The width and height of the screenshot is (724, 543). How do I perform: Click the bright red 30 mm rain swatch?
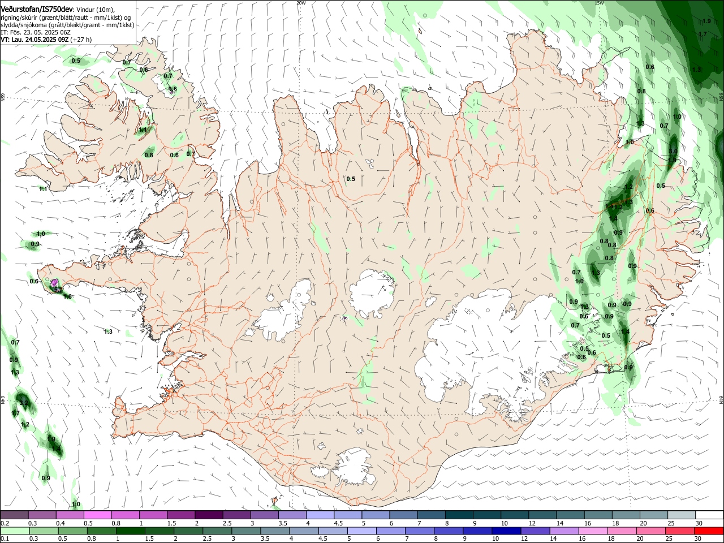click(709, 531)
